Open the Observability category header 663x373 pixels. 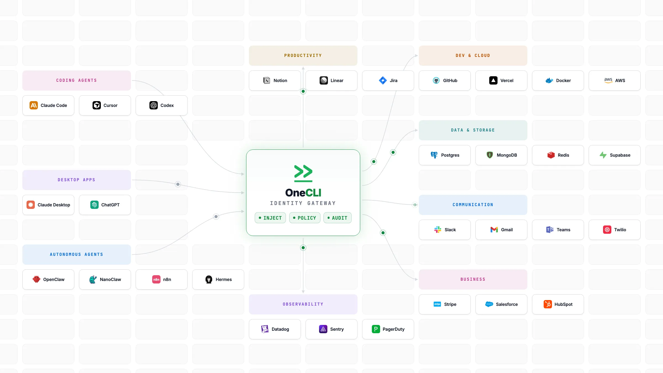point(303,304)
